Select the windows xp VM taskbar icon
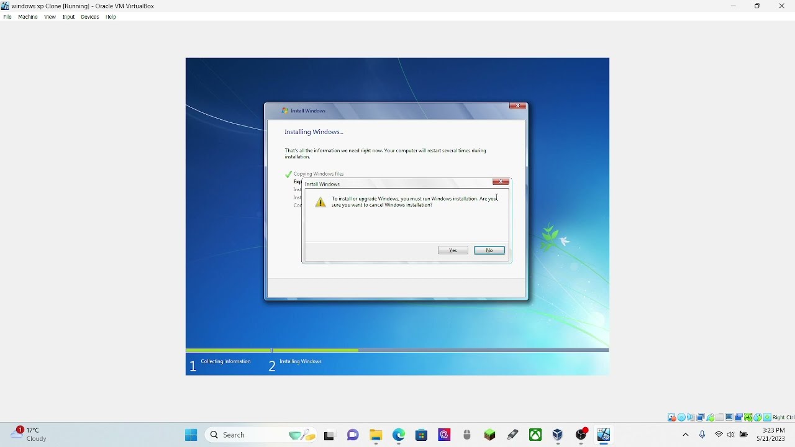Image resolution: width=795 pixels, height=447 pixels. (604, 435)
